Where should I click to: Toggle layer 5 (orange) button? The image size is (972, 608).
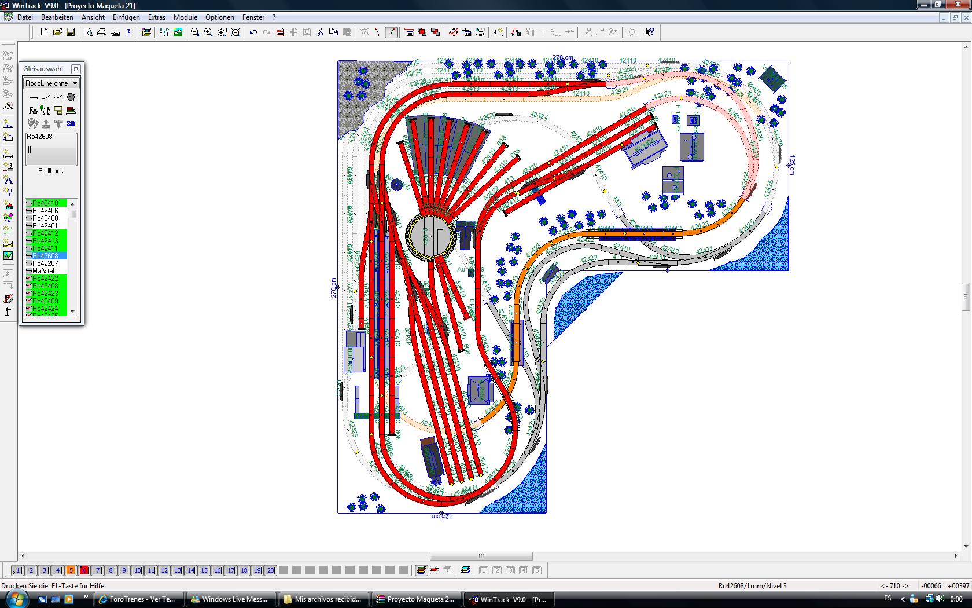[x=71, y=570]
